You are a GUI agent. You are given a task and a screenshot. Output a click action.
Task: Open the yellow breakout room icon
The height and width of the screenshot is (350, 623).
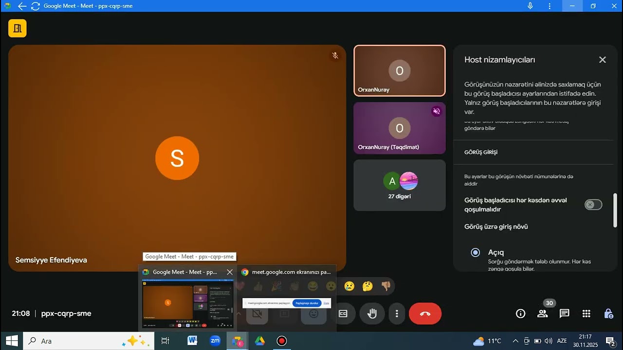18,28
